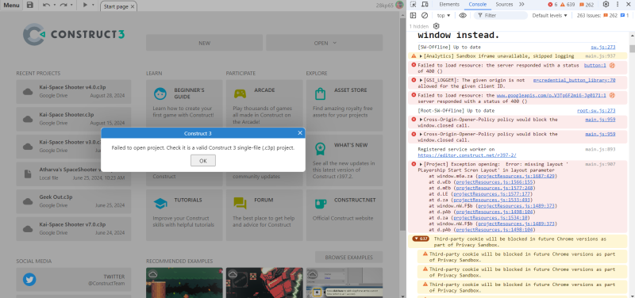Open recent project Kai-Space Shooter v4.0.c3p
The height and width of the screenshot is (298, 635).
click(x=74, y=91)
